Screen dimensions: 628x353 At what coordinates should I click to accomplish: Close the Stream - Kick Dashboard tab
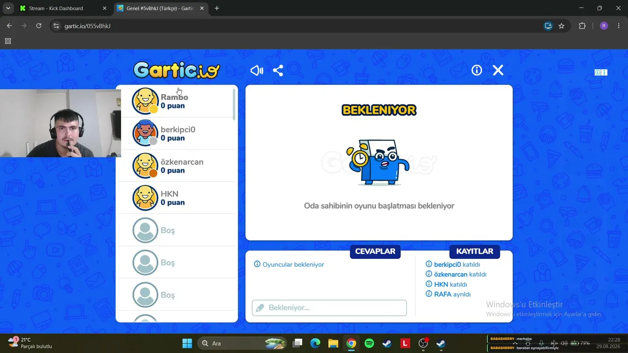click(105, 8)
